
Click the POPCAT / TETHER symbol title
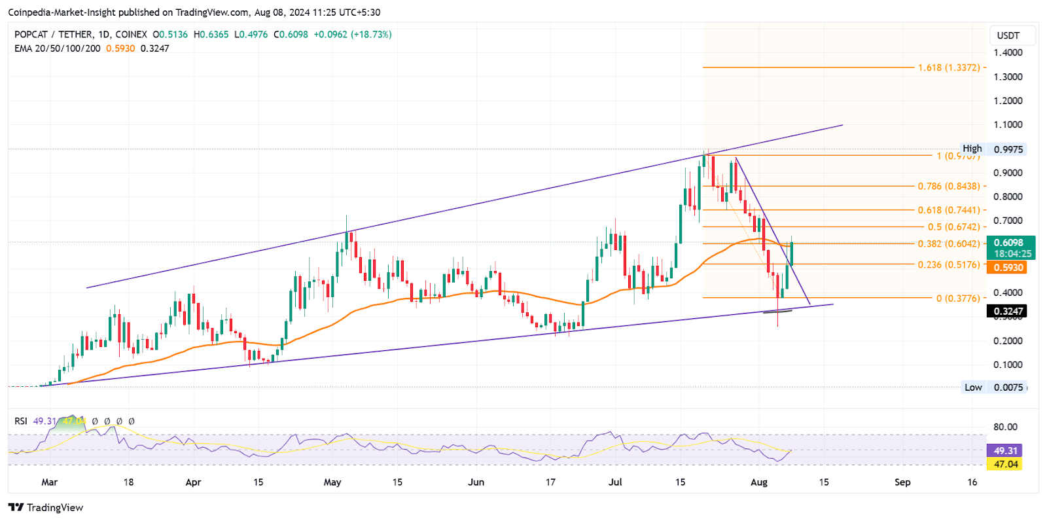tap(54, 34)
